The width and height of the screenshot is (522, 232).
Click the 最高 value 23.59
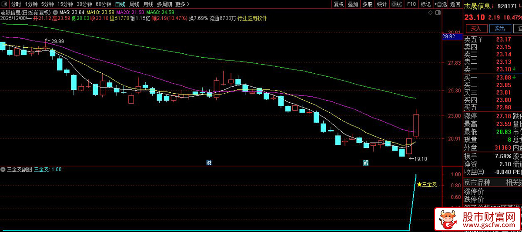[x=503, y=124]
